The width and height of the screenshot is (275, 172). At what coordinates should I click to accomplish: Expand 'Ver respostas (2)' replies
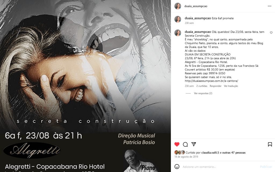pos(203,93)
